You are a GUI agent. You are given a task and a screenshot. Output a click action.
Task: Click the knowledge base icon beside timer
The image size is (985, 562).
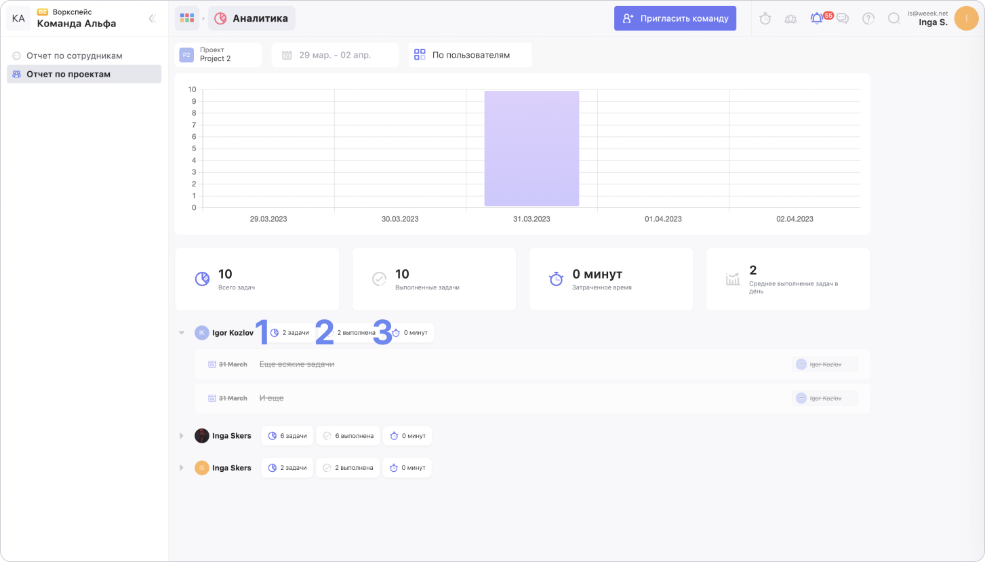click(790, 19)
